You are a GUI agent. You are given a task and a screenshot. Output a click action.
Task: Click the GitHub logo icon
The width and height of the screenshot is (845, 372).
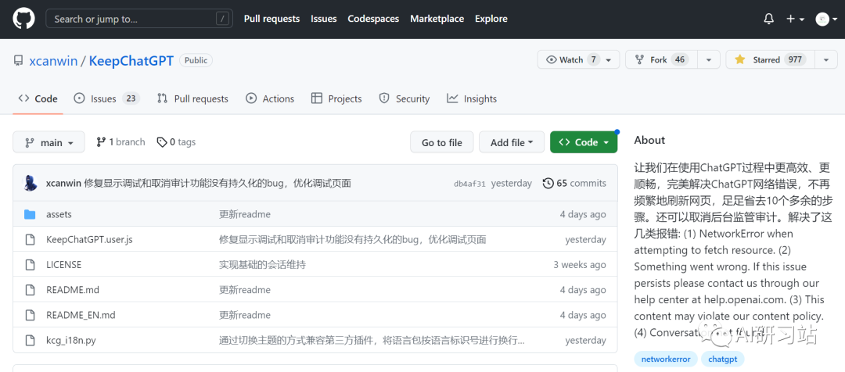23,19
